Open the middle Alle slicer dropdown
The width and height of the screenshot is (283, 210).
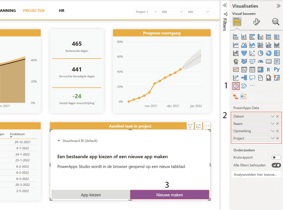172,12
